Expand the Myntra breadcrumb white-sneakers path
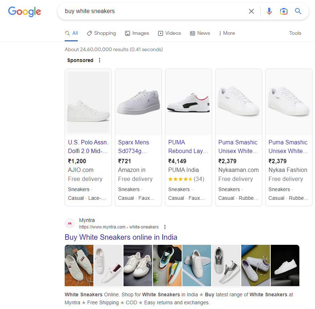This screenshot has height=309, width=315. pyautogui.click(x=144, y=227)
